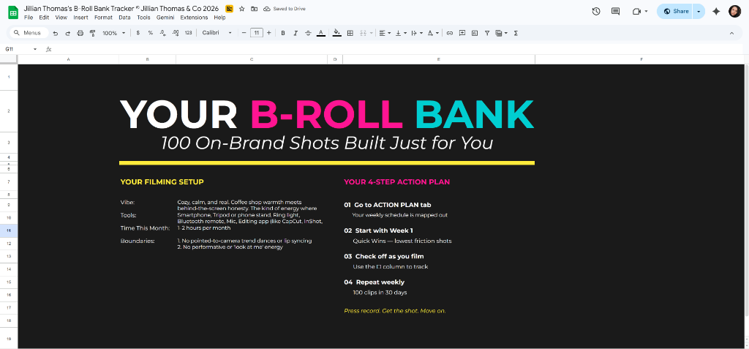The image size is (749, 349).
Task: Open the fill color picker
Action: click(336, 33)
